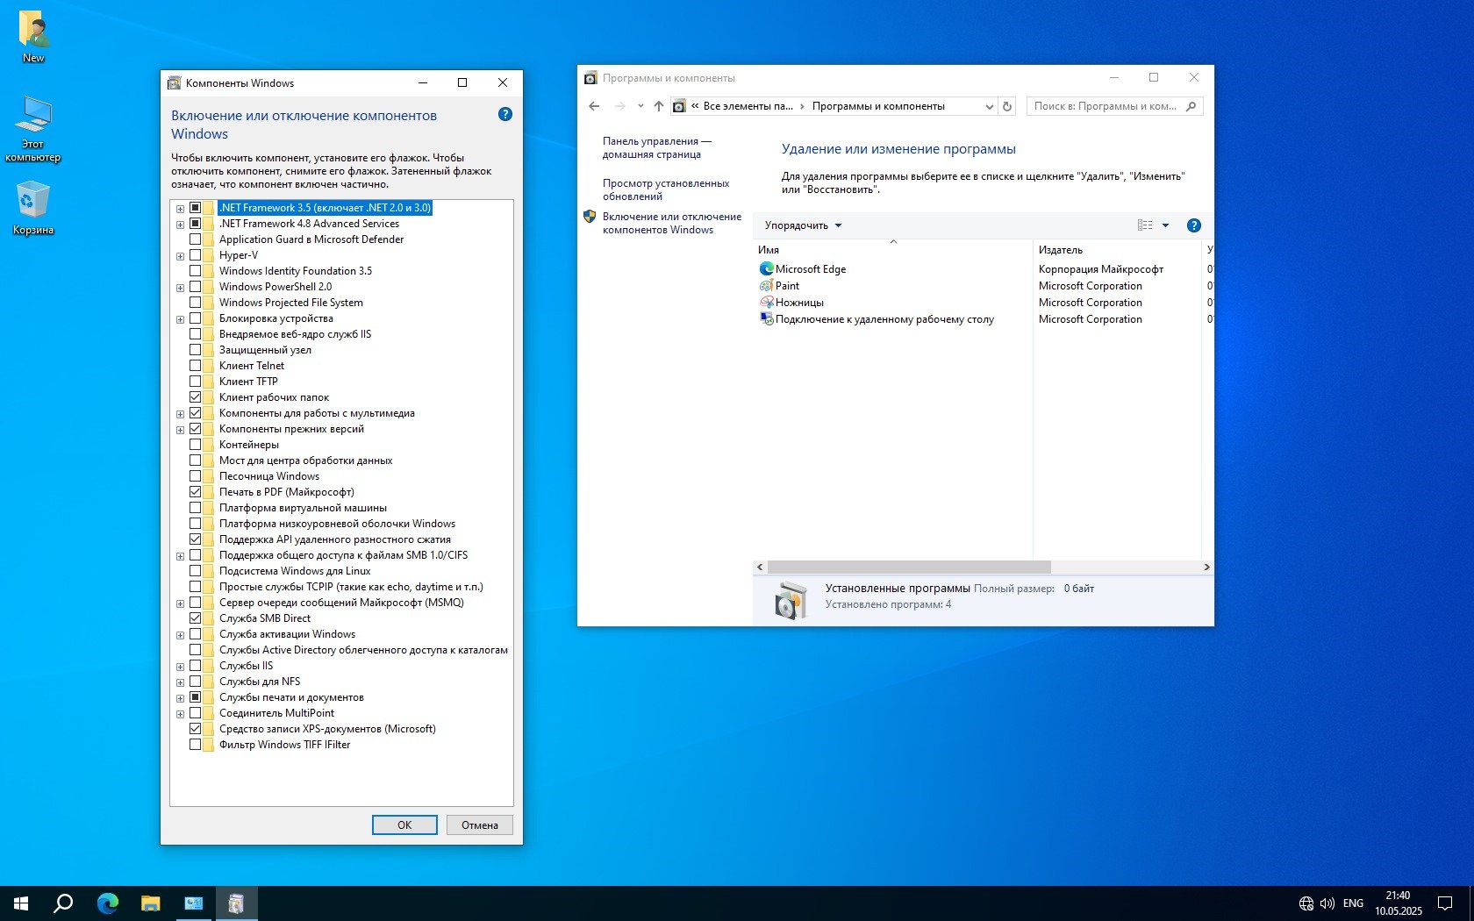Click the Издатель column header

[x=1061, y=250]
